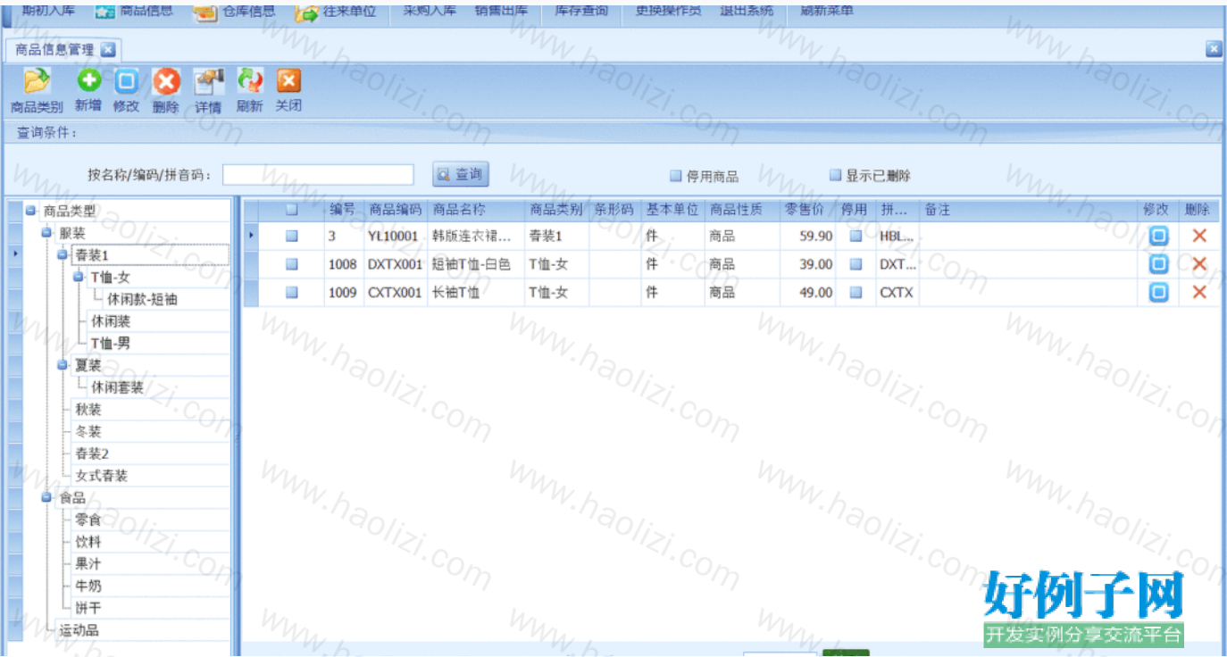Collapse the 服装 tree node expander
This screenshot has height=657, width=1227.
(46, 232)
